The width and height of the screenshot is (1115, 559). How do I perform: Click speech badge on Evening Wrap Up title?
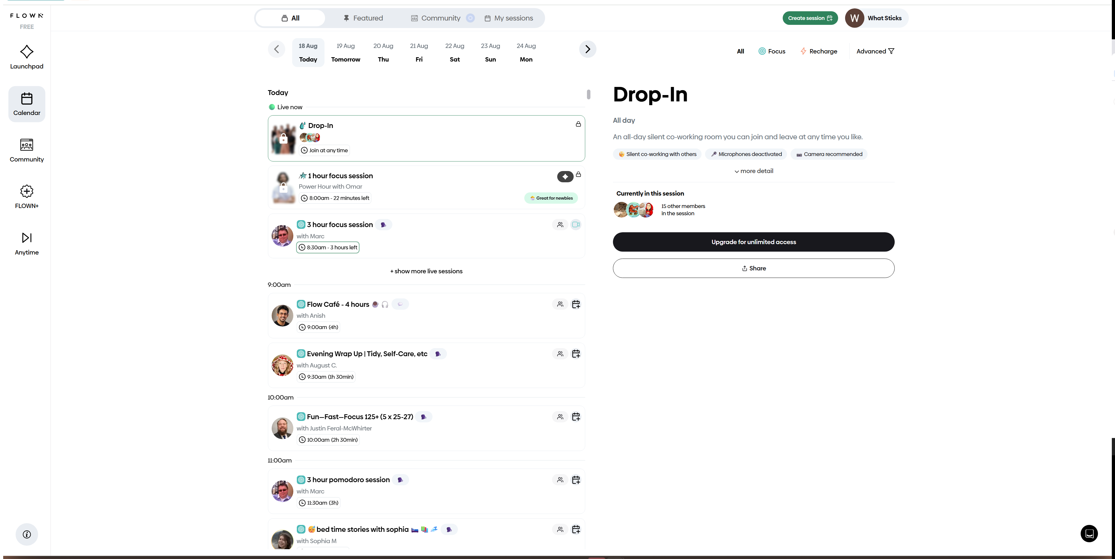[438, 354]
